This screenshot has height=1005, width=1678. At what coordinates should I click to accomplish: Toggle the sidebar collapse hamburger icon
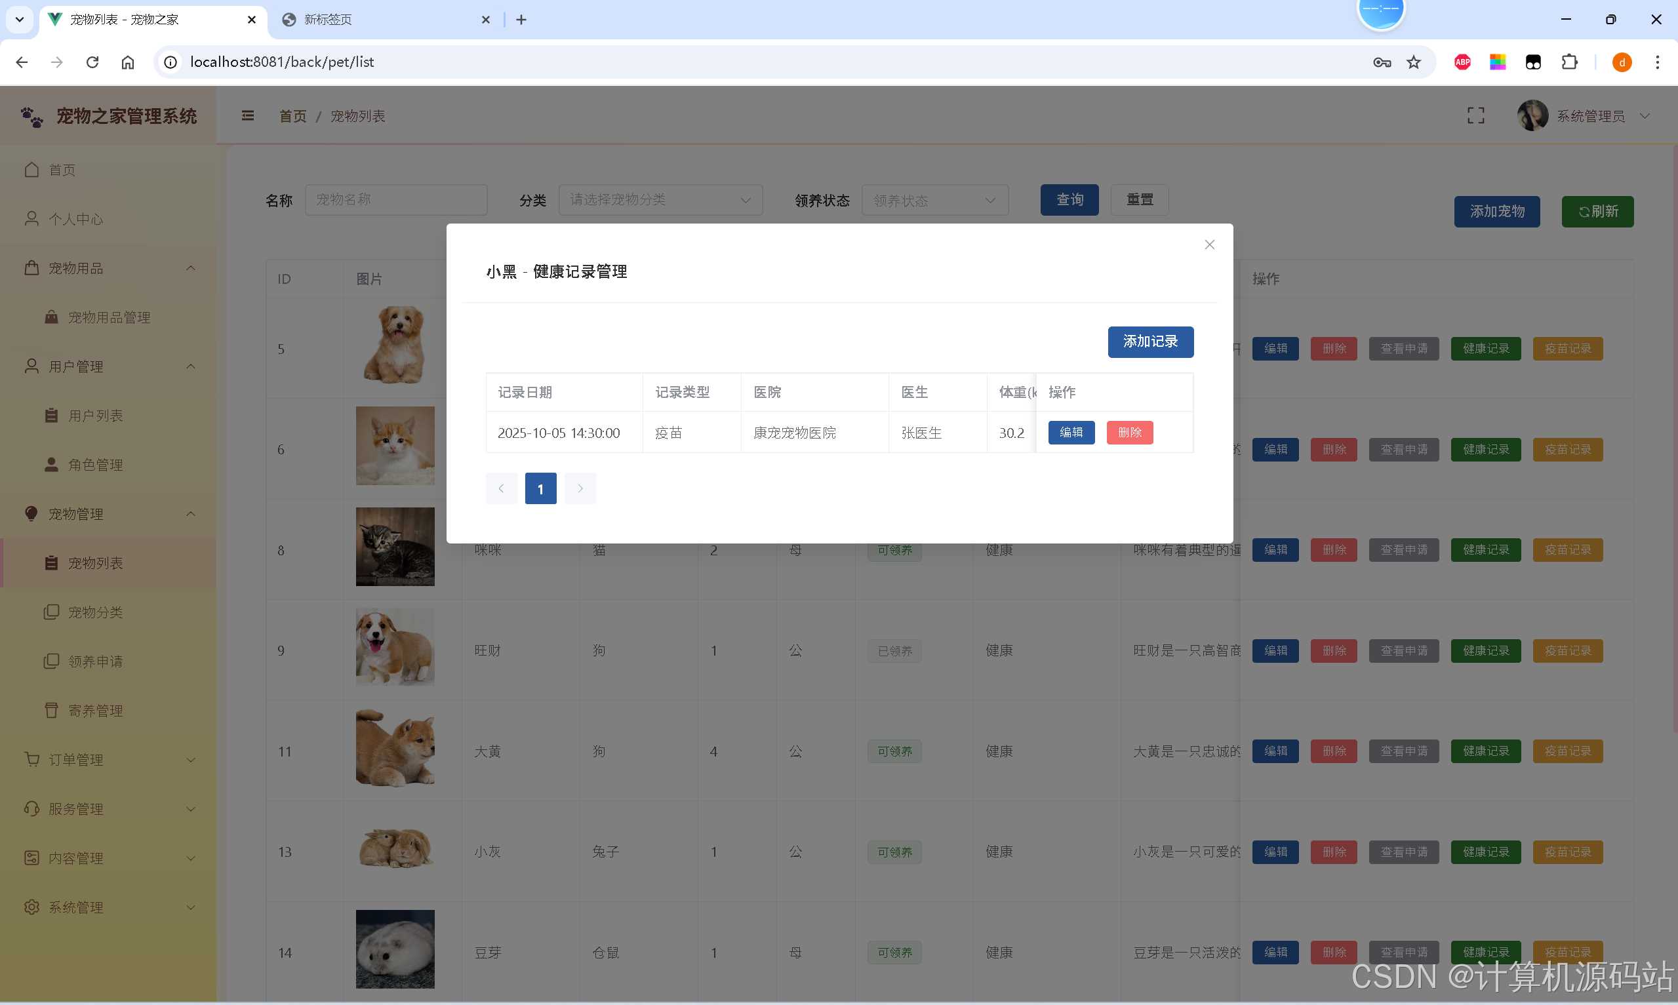pos(248,116)
